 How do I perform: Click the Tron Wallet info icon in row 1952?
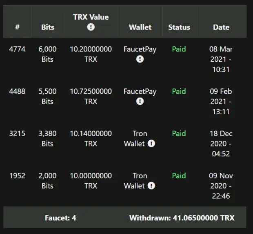point(151,186)
